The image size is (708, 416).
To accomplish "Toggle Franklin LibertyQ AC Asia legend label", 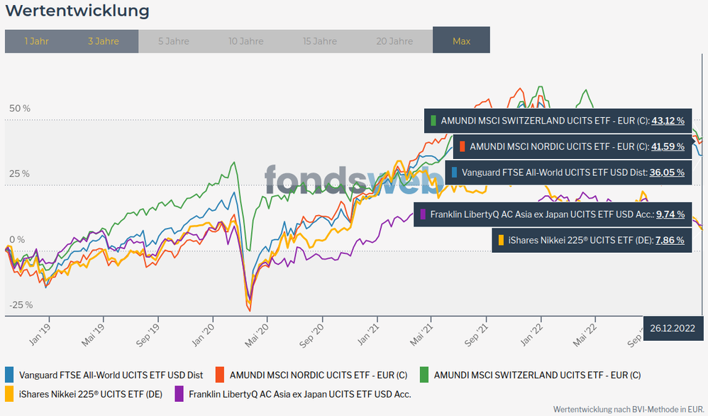I will point(300,393).
